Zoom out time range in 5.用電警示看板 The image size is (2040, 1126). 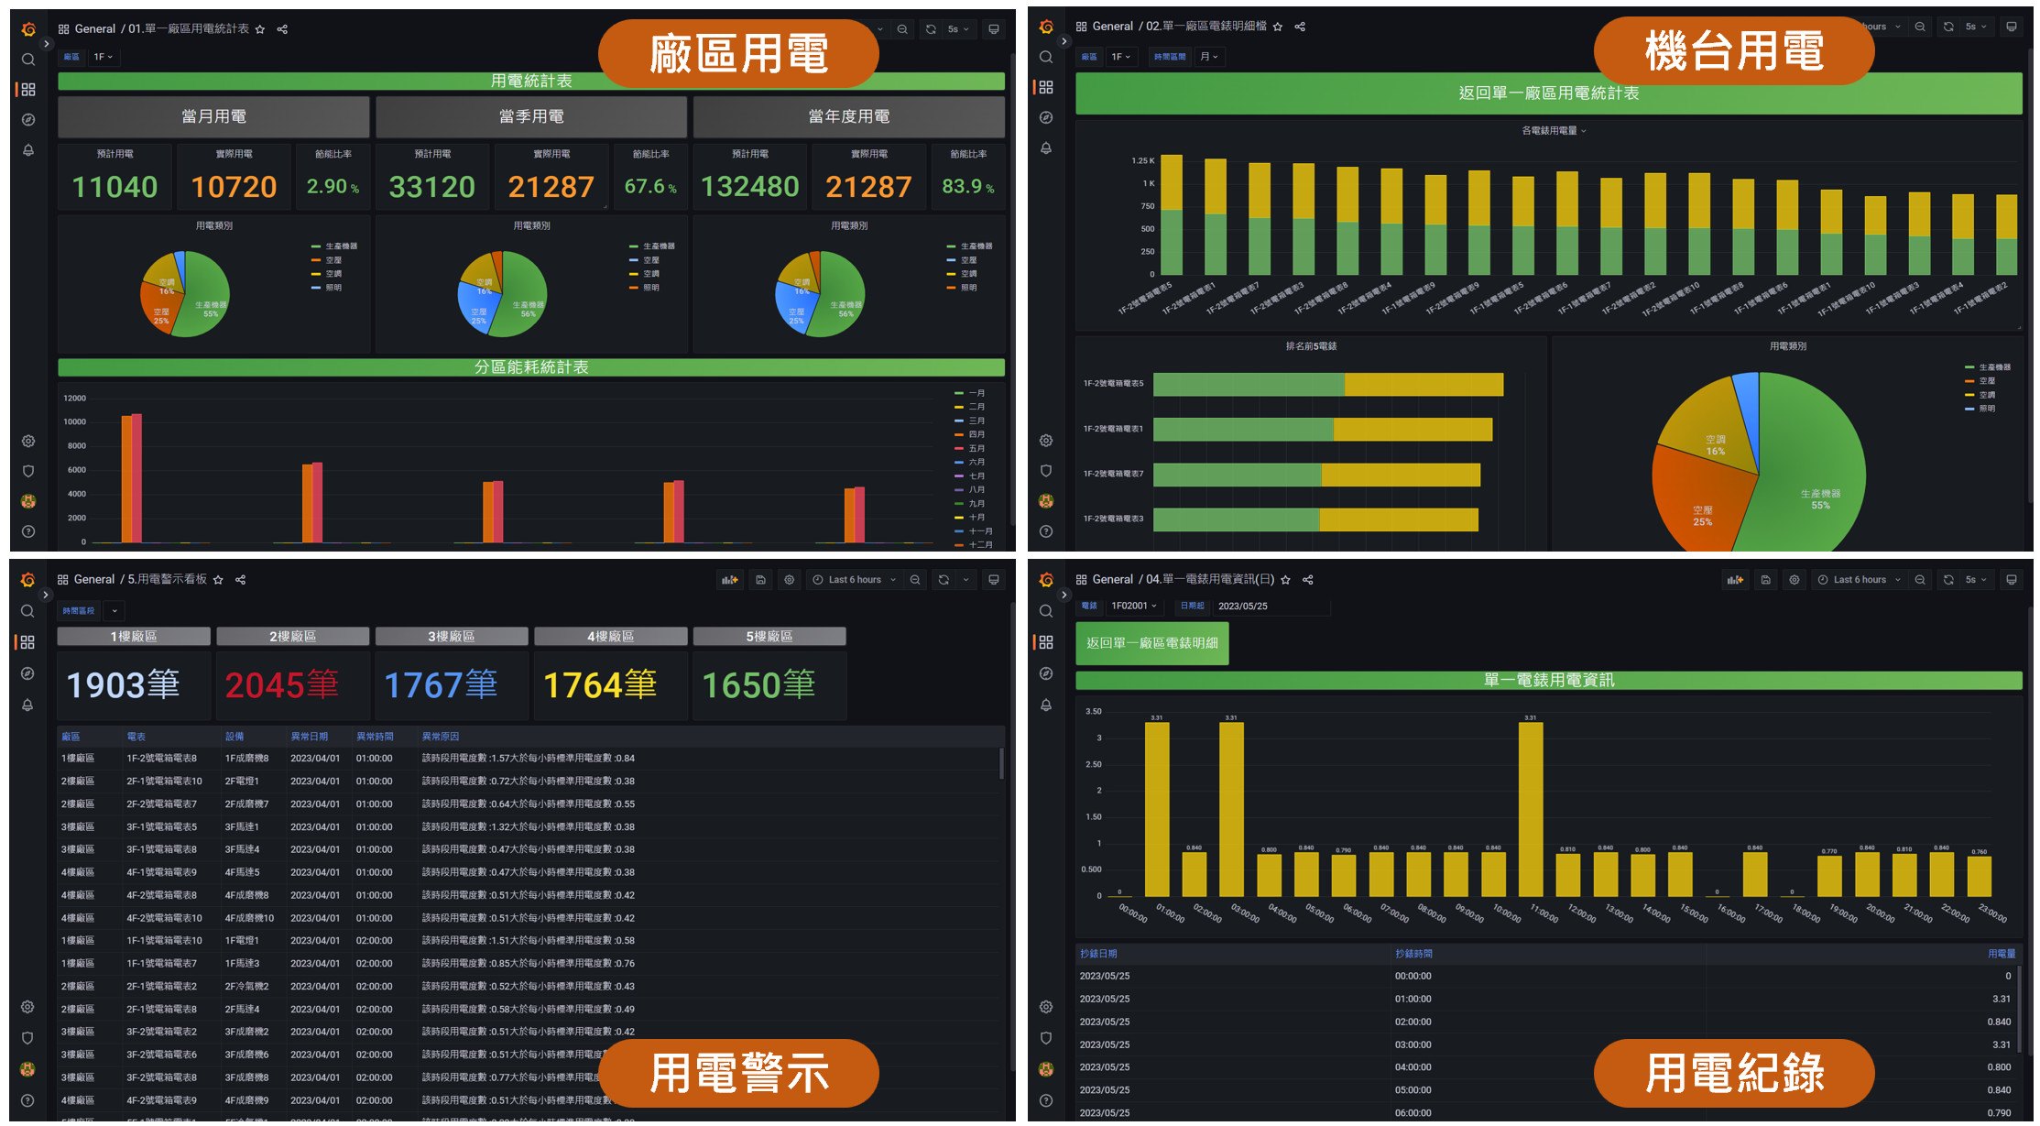tap(915, 580)
